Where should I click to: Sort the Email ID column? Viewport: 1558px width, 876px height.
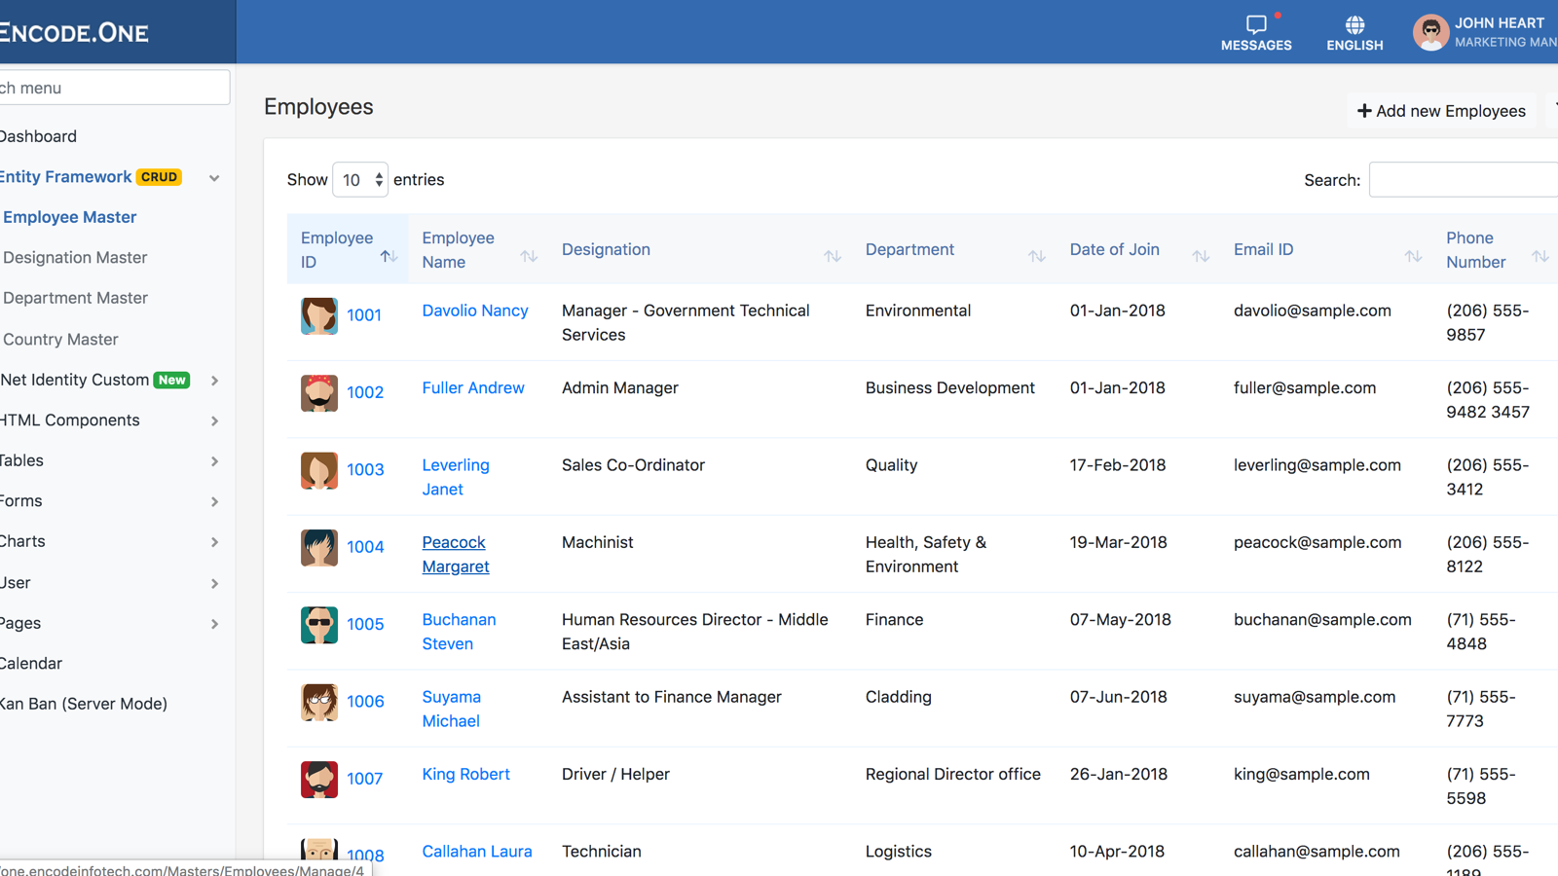1414,256
